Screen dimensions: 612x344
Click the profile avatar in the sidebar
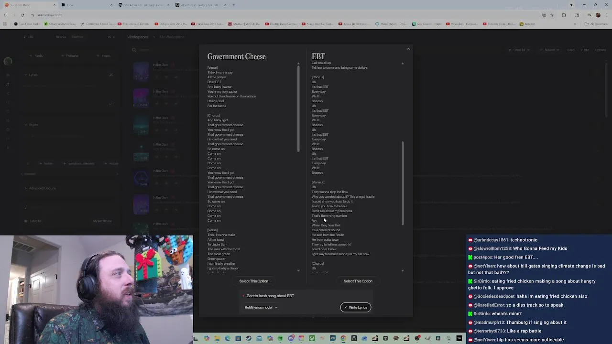(8, 61)
